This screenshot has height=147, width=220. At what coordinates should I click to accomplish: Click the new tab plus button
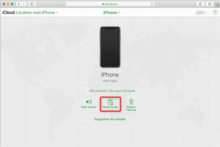(x=217, y=5)
